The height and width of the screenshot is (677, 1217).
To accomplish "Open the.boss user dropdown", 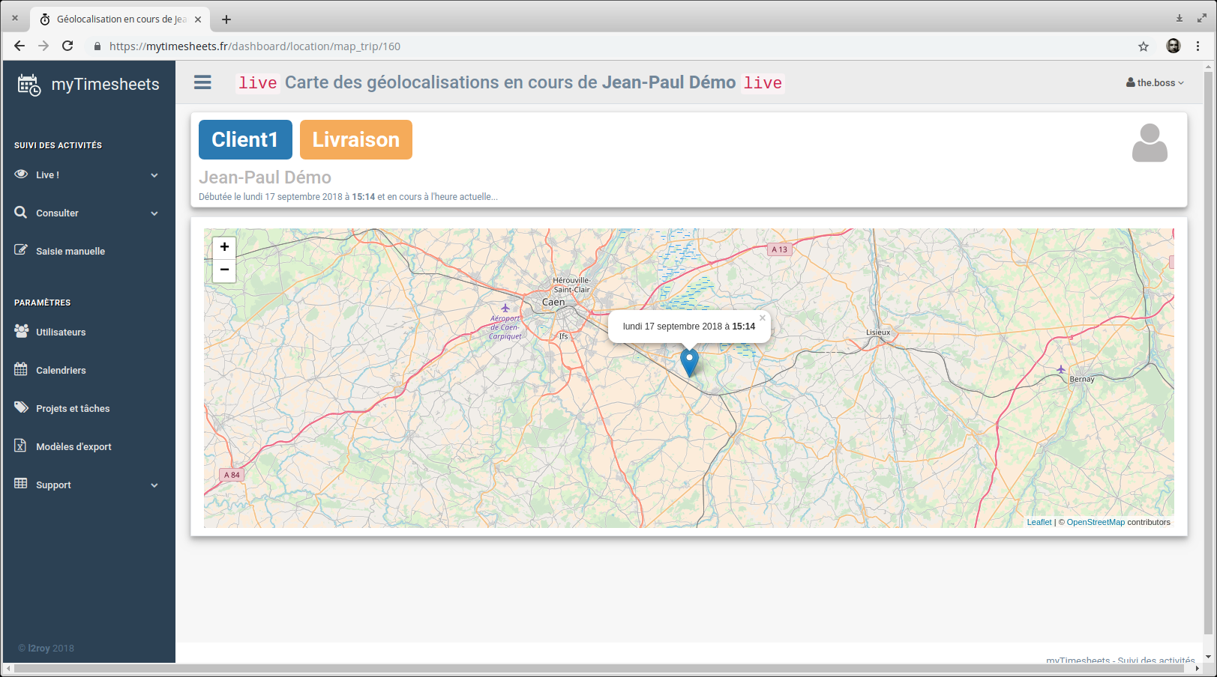I will click(x=1155, y=83).
